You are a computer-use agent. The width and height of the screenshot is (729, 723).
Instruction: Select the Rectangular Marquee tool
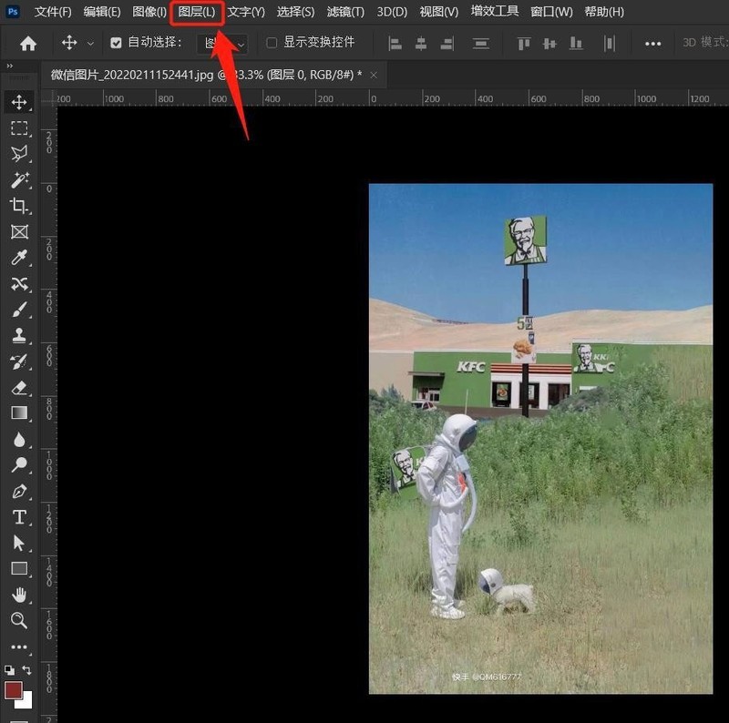(19, 127)
